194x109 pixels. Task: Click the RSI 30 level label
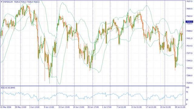pos(187,100)
